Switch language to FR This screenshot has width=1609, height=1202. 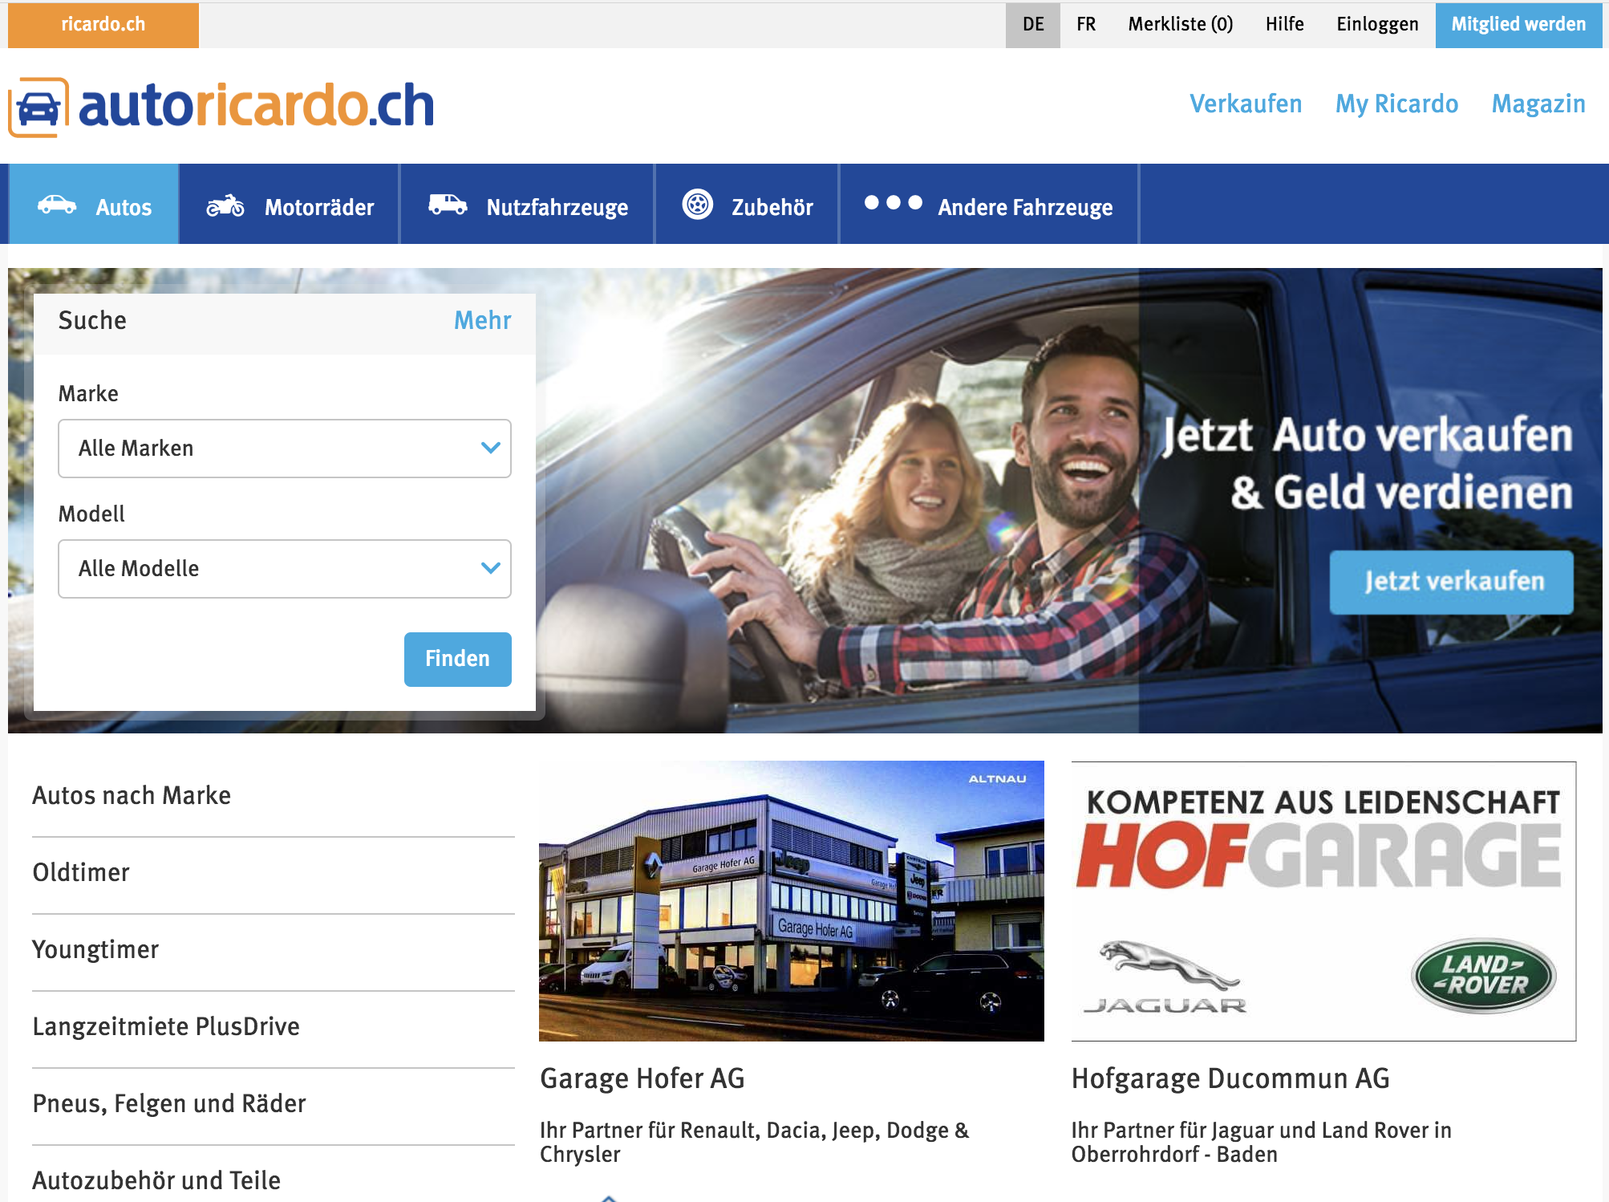1087,24
